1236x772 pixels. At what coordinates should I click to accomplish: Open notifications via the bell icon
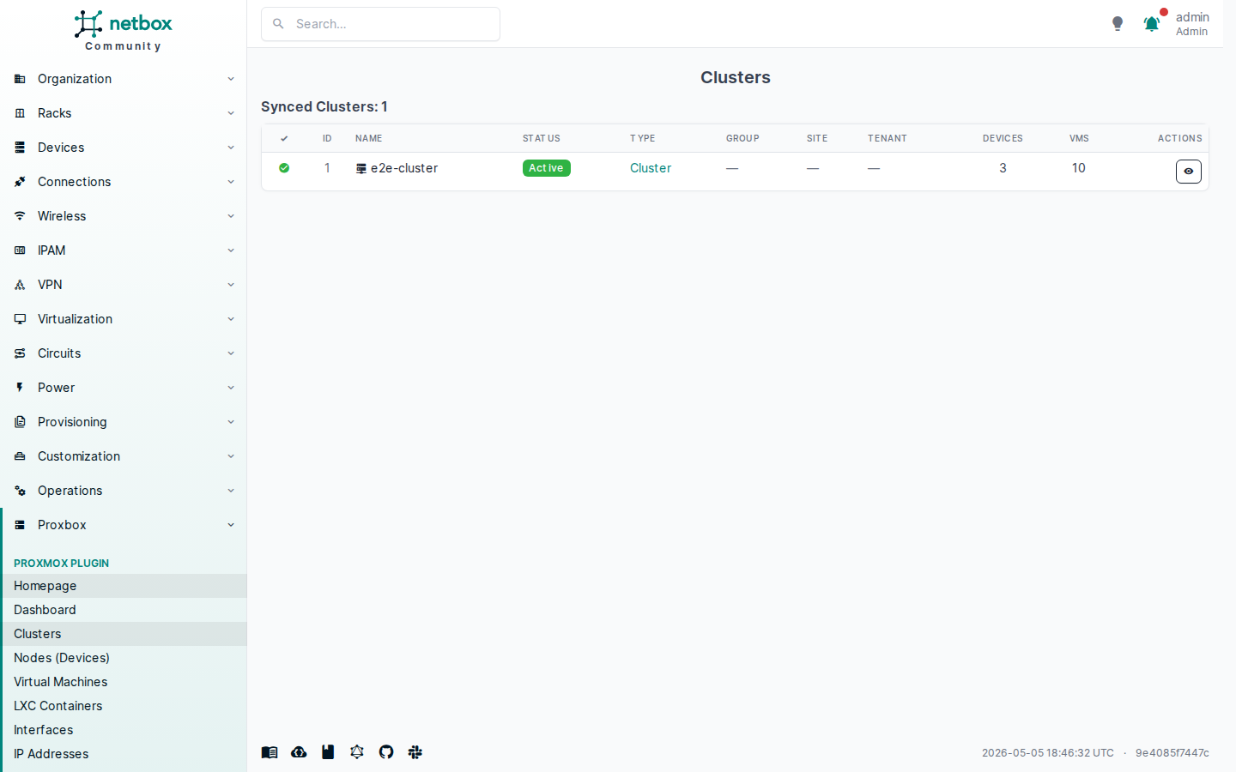tap(1152, 24)
